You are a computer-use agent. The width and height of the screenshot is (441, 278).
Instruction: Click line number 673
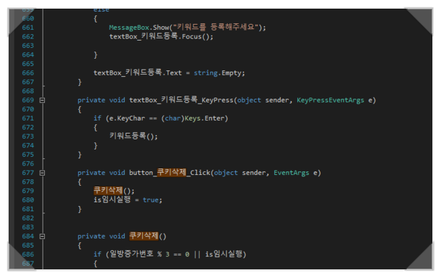pyautogui.click(x=28, y=136)
